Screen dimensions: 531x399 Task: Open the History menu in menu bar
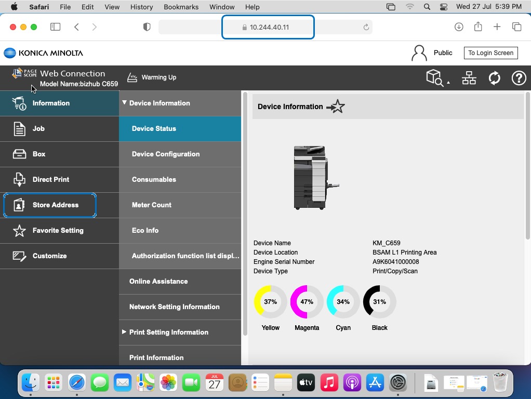[x=141, y=7]
